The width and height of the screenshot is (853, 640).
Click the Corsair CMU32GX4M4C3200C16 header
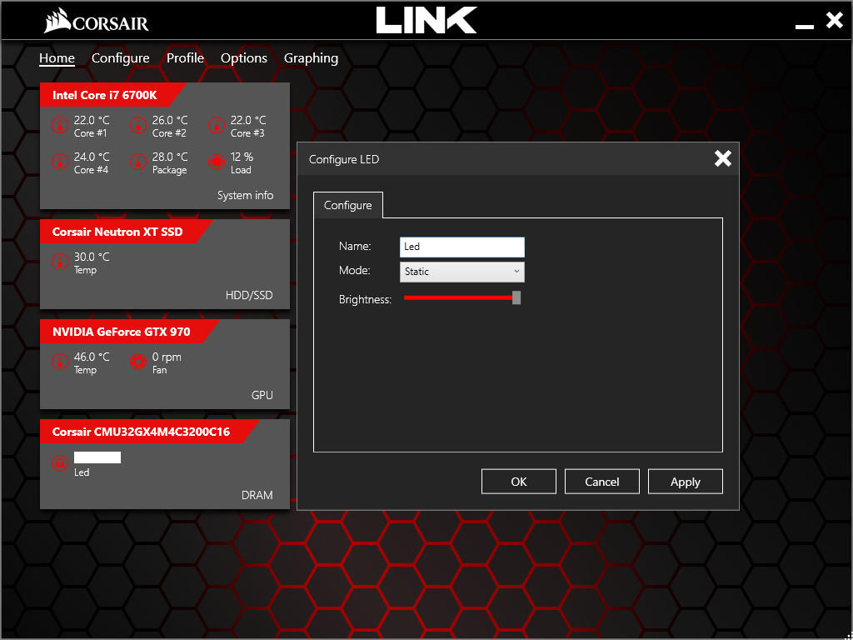(141, 432)
